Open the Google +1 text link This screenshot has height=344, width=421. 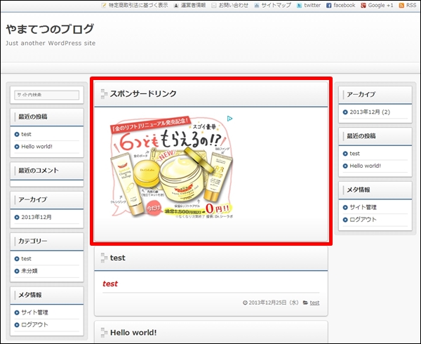pos(380,6)
